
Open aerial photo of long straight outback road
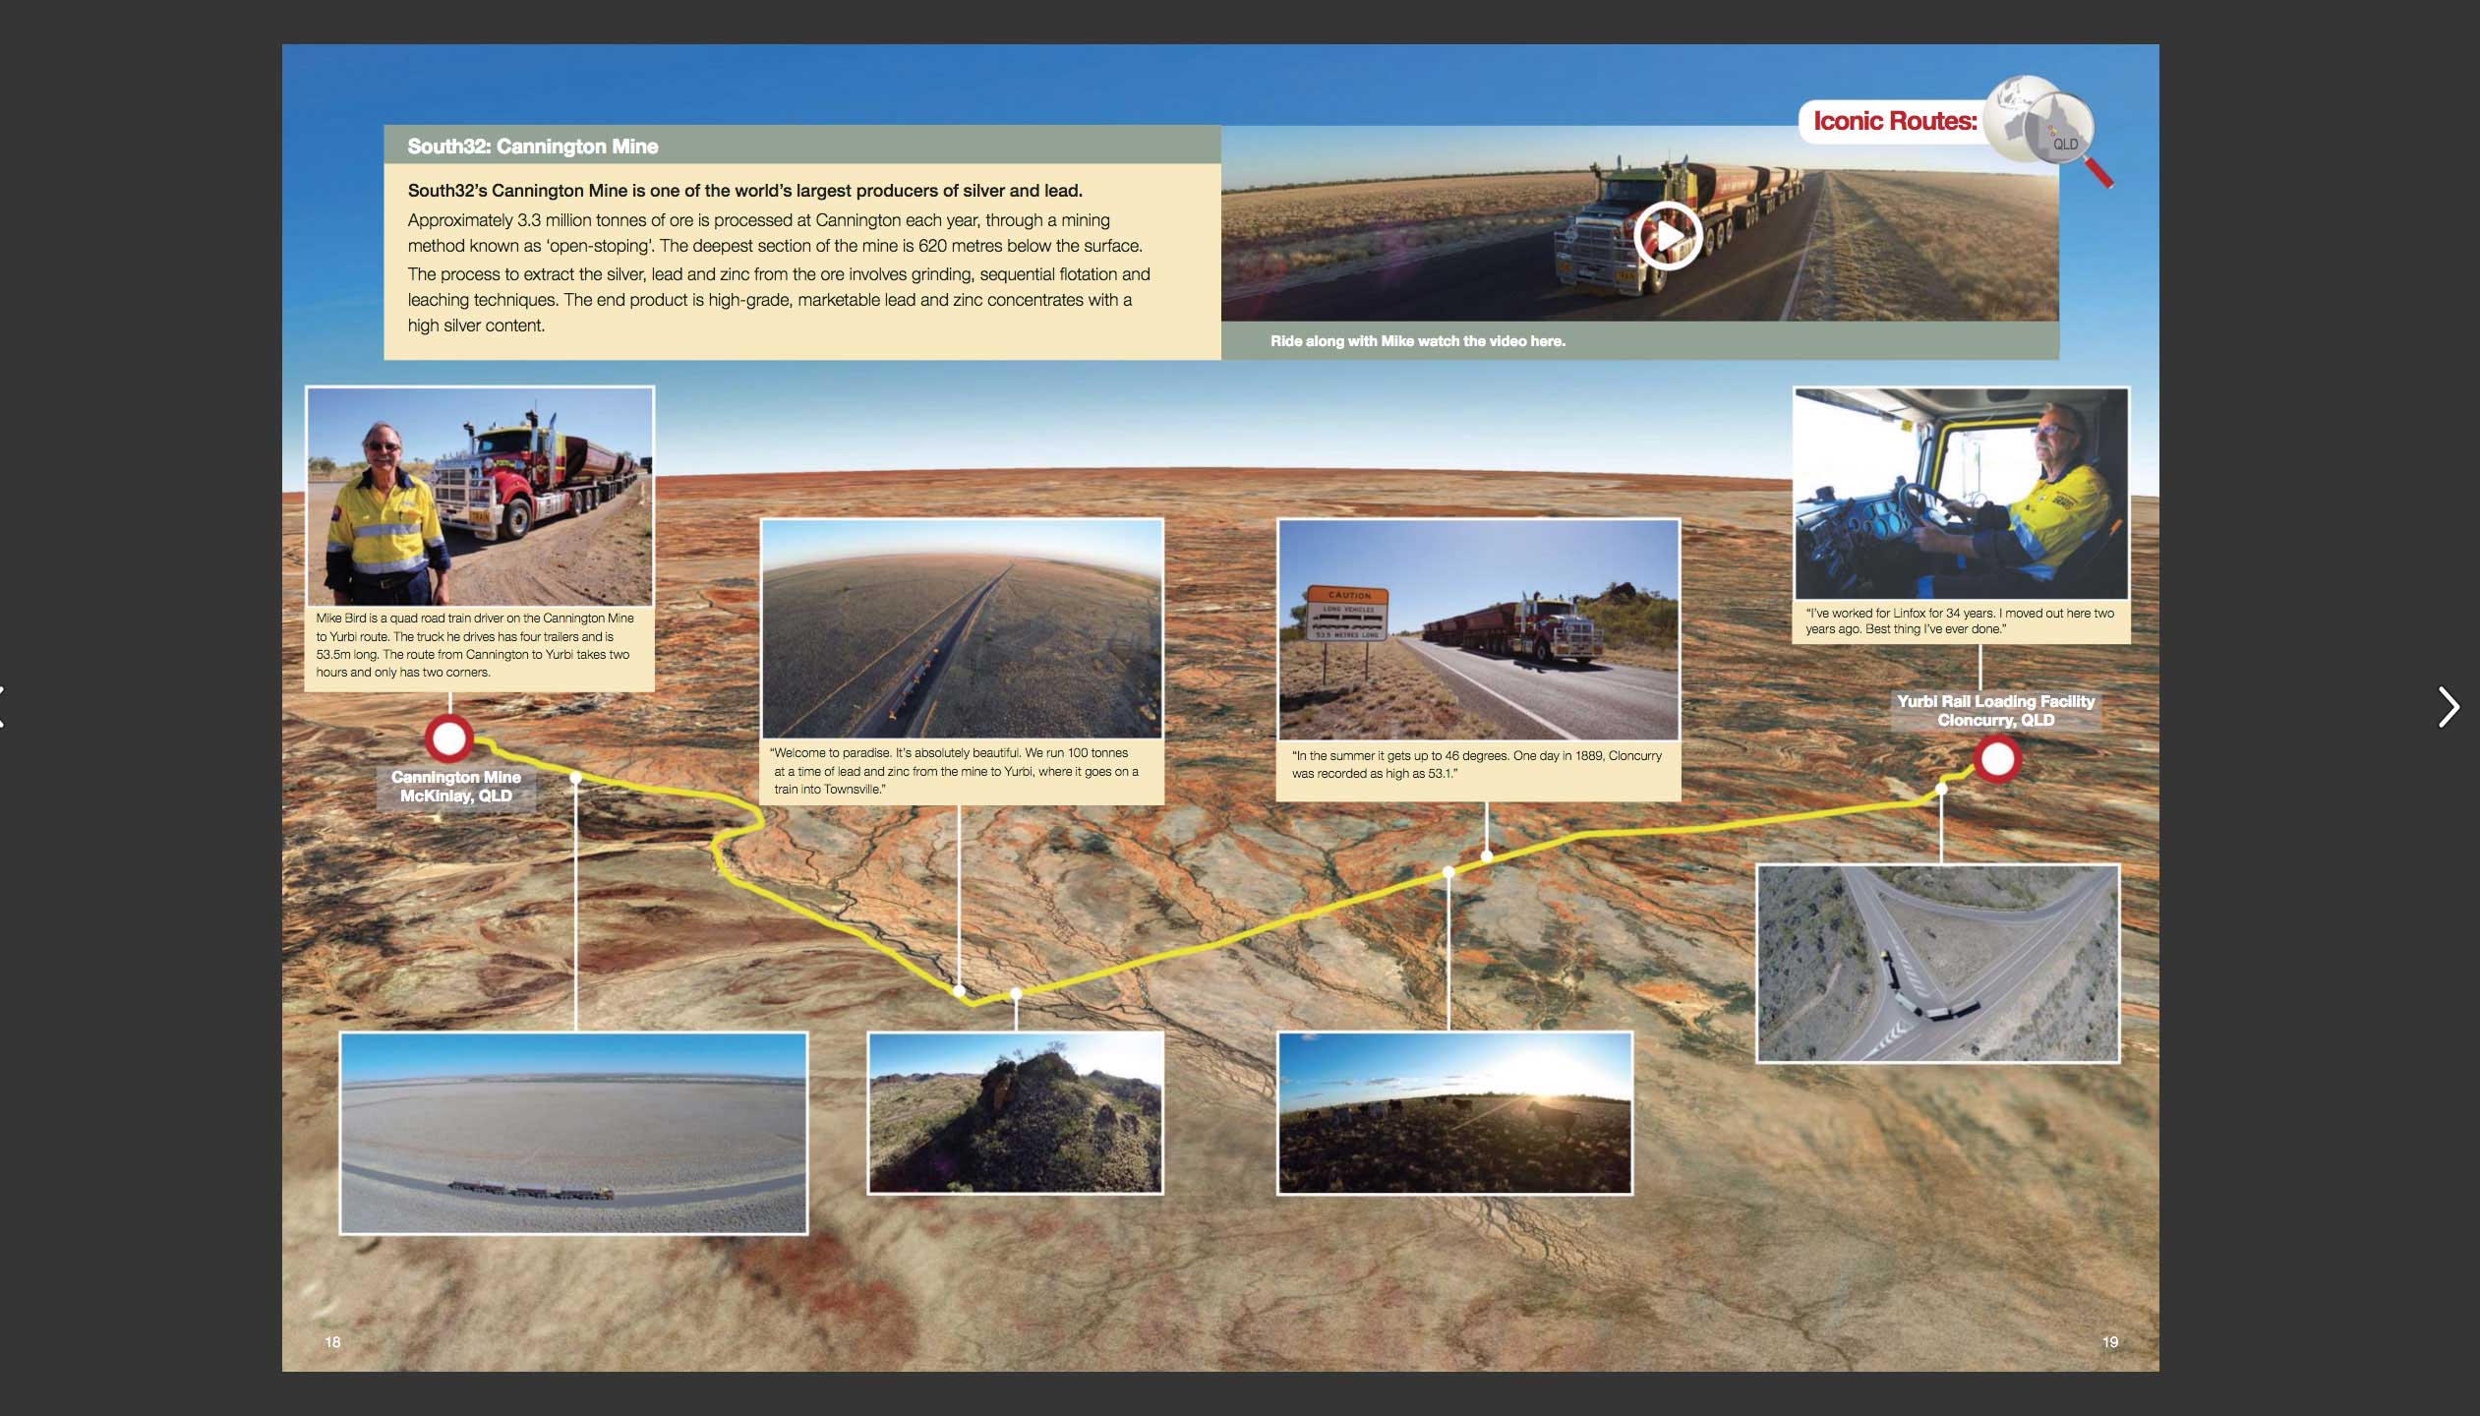[x=962, y=629]
